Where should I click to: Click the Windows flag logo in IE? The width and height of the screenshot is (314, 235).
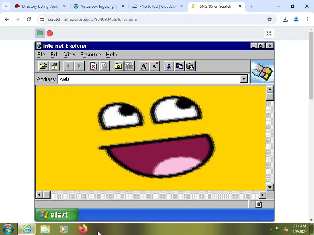(x=262, y=72)
